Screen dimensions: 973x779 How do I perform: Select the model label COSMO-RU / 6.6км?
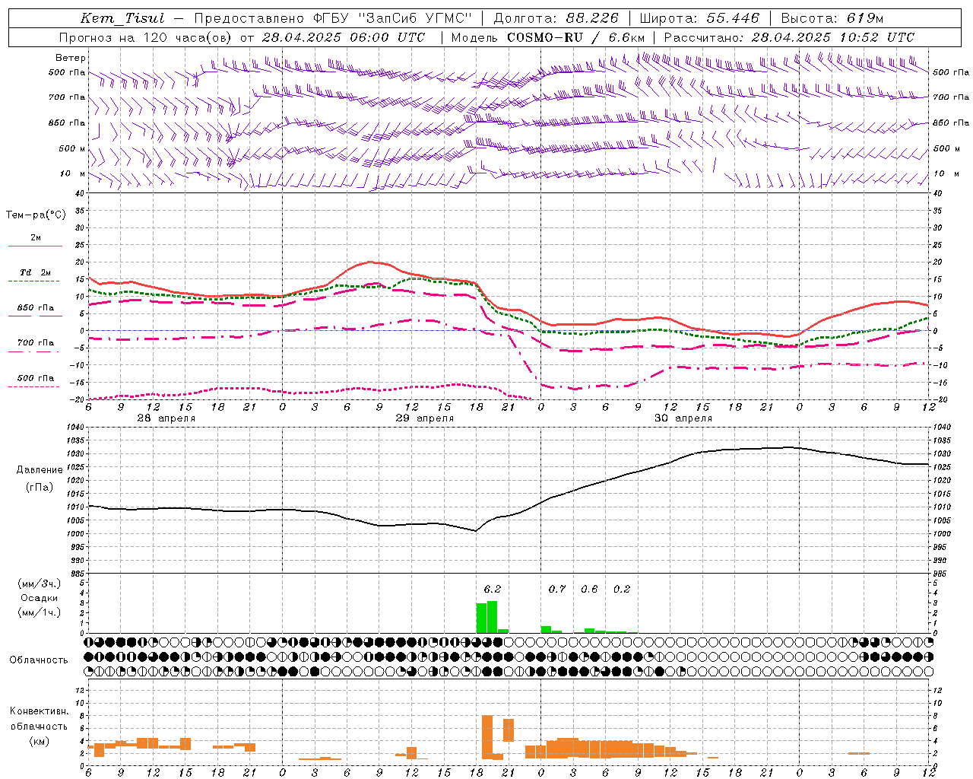(576, 37)
